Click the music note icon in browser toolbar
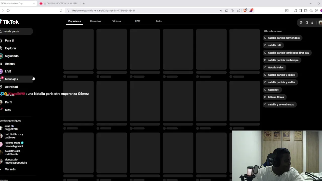This screenshot has height=181, width=322. click(295, 11)
